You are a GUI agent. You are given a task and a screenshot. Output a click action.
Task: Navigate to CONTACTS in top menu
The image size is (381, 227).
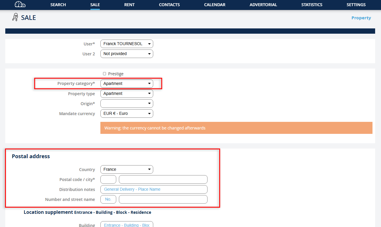click(x=169, y=5)
